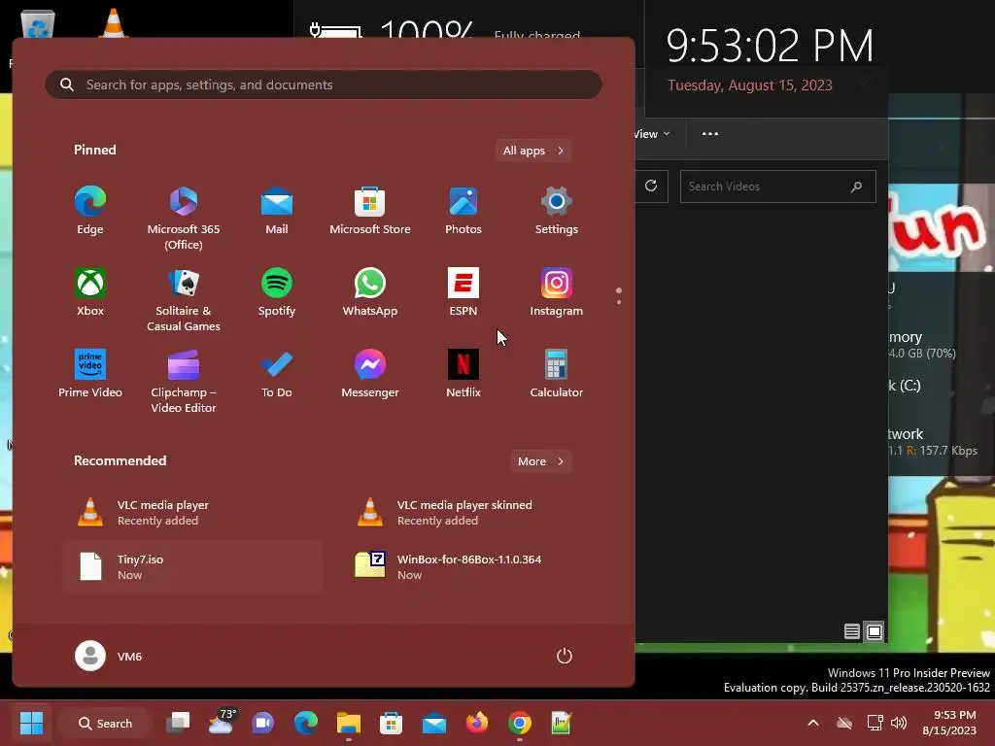Open the network status tray icon
995x746 pixels.
875,723
